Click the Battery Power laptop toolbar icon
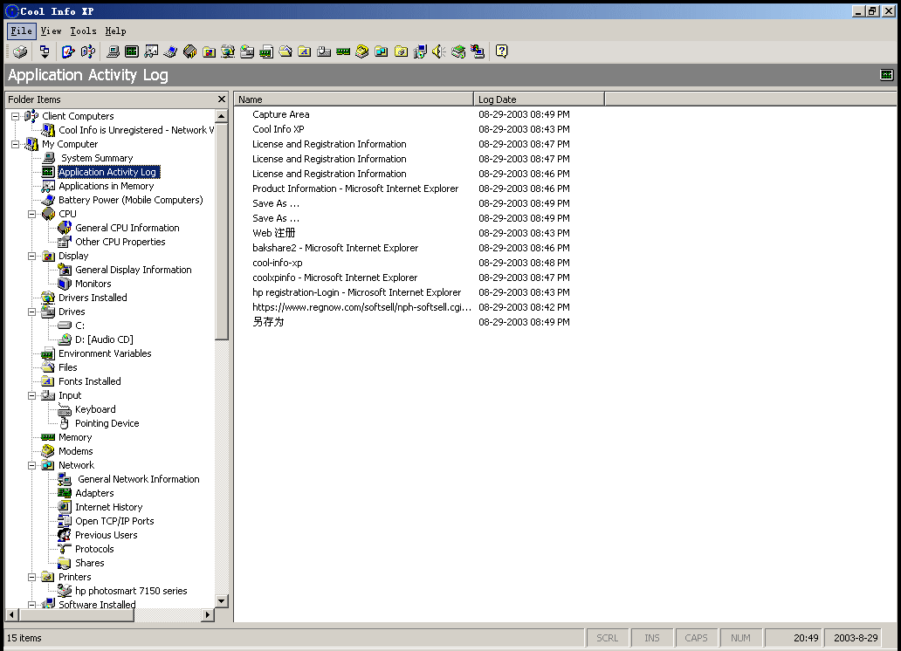 pos(170,51)
